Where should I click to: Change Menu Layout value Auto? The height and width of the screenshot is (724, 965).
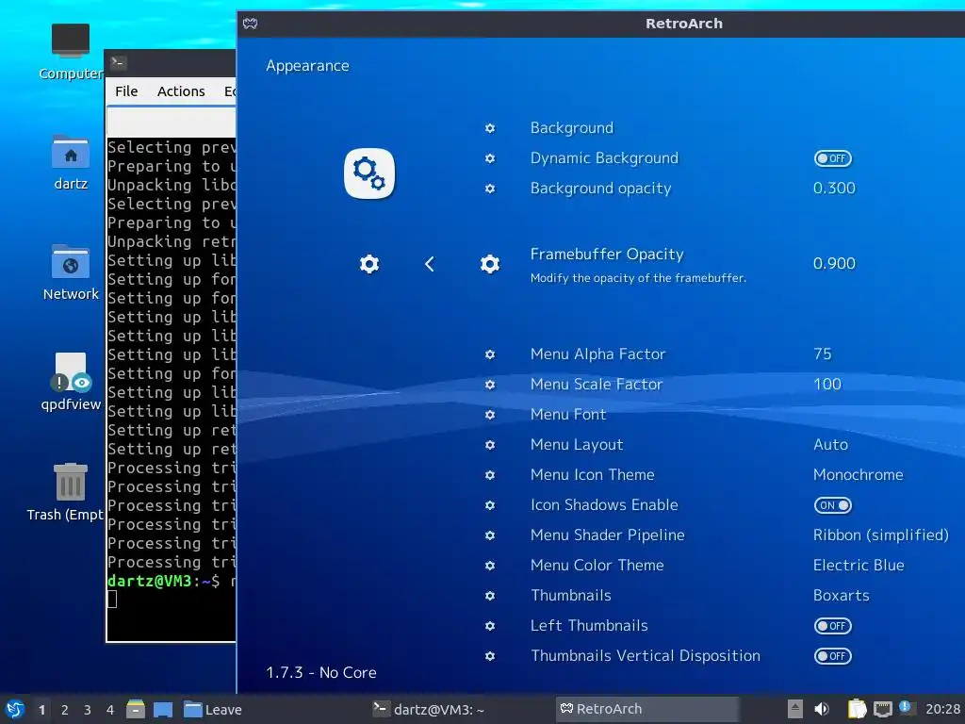coord(831,445)
